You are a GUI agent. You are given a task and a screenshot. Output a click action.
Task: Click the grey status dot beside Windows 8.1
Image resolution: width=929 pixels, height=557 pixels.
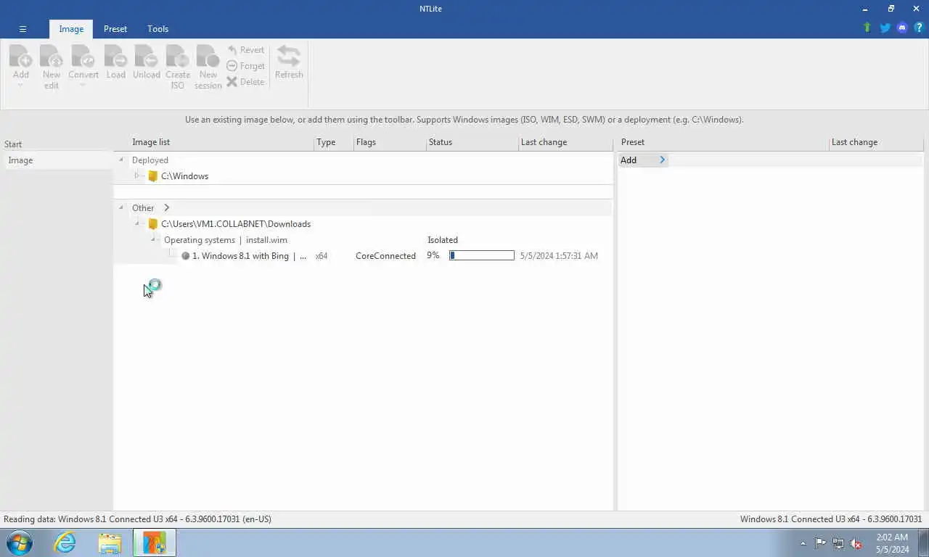coord(185,256)
